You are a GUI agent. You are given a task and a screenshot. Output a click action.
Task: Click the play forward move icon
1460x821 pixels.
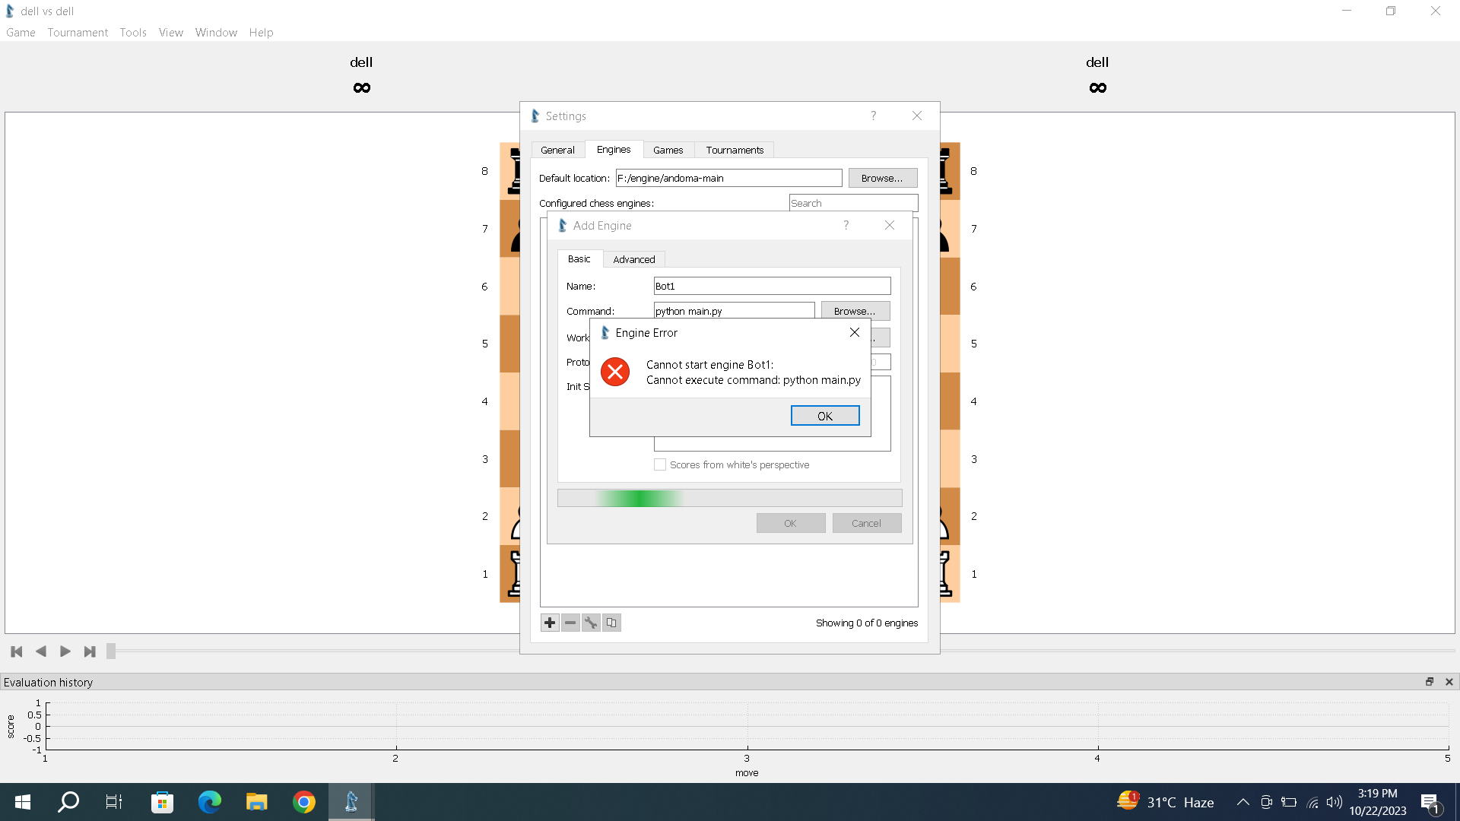[65, 651]
